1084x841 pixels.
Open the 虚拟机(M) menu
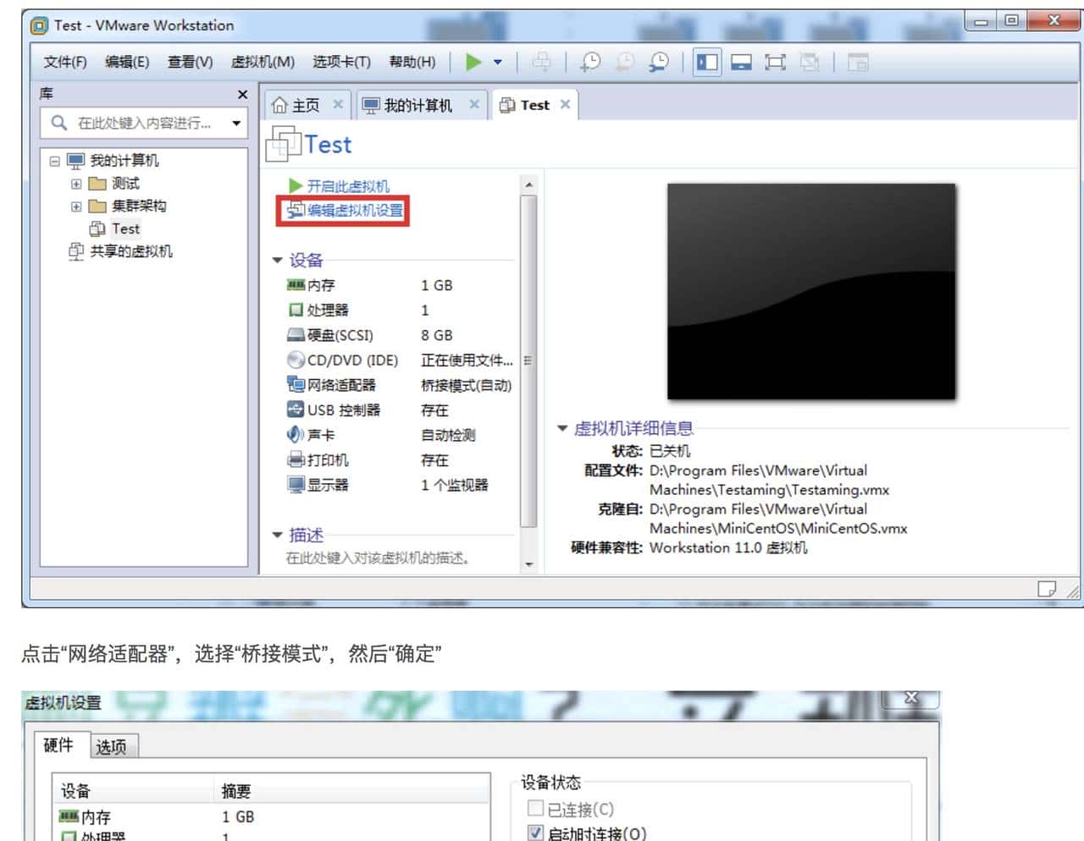[263, 62]
